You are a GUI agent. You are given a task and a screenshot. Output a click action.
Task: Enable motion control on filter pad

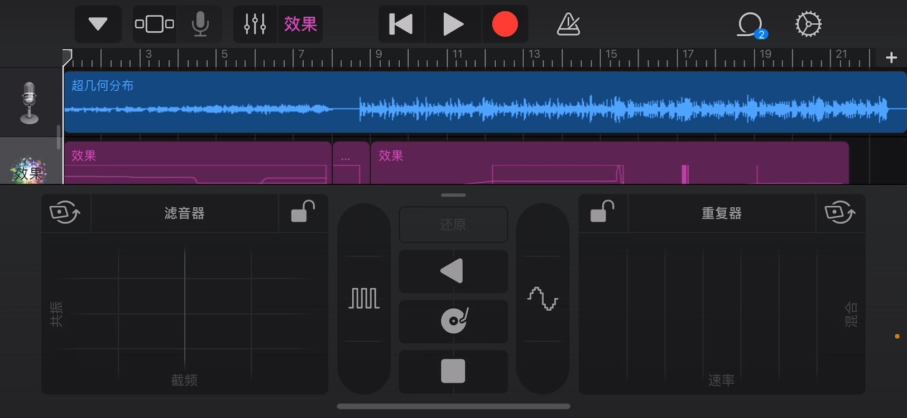[x=65, y=213]
